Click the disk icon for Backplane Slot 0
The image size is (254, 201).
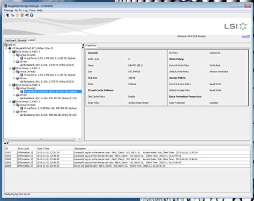(x=21, y=98)
